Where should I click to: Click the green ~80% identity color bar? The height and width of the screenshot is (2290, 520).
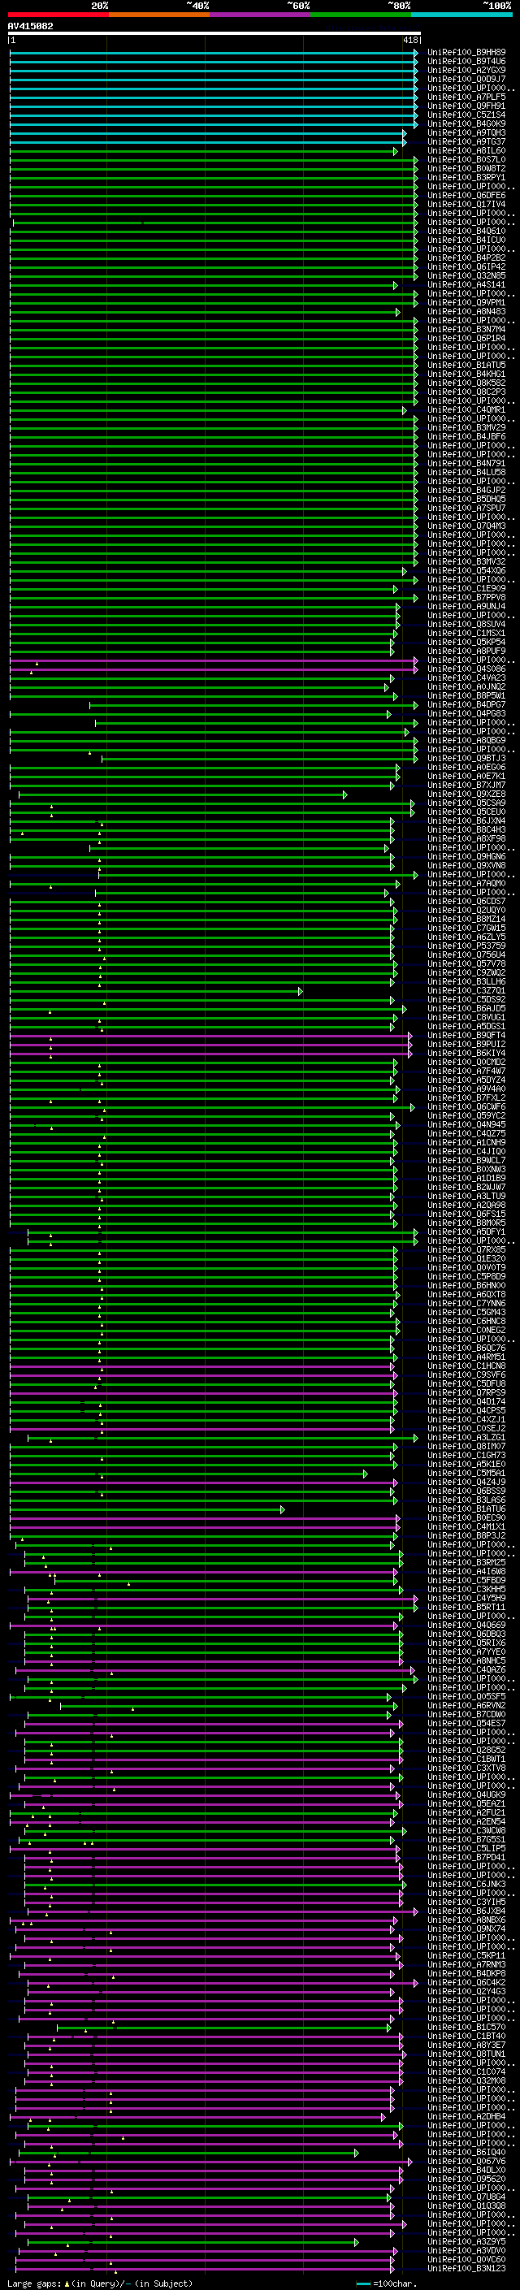tap(361, 15)
